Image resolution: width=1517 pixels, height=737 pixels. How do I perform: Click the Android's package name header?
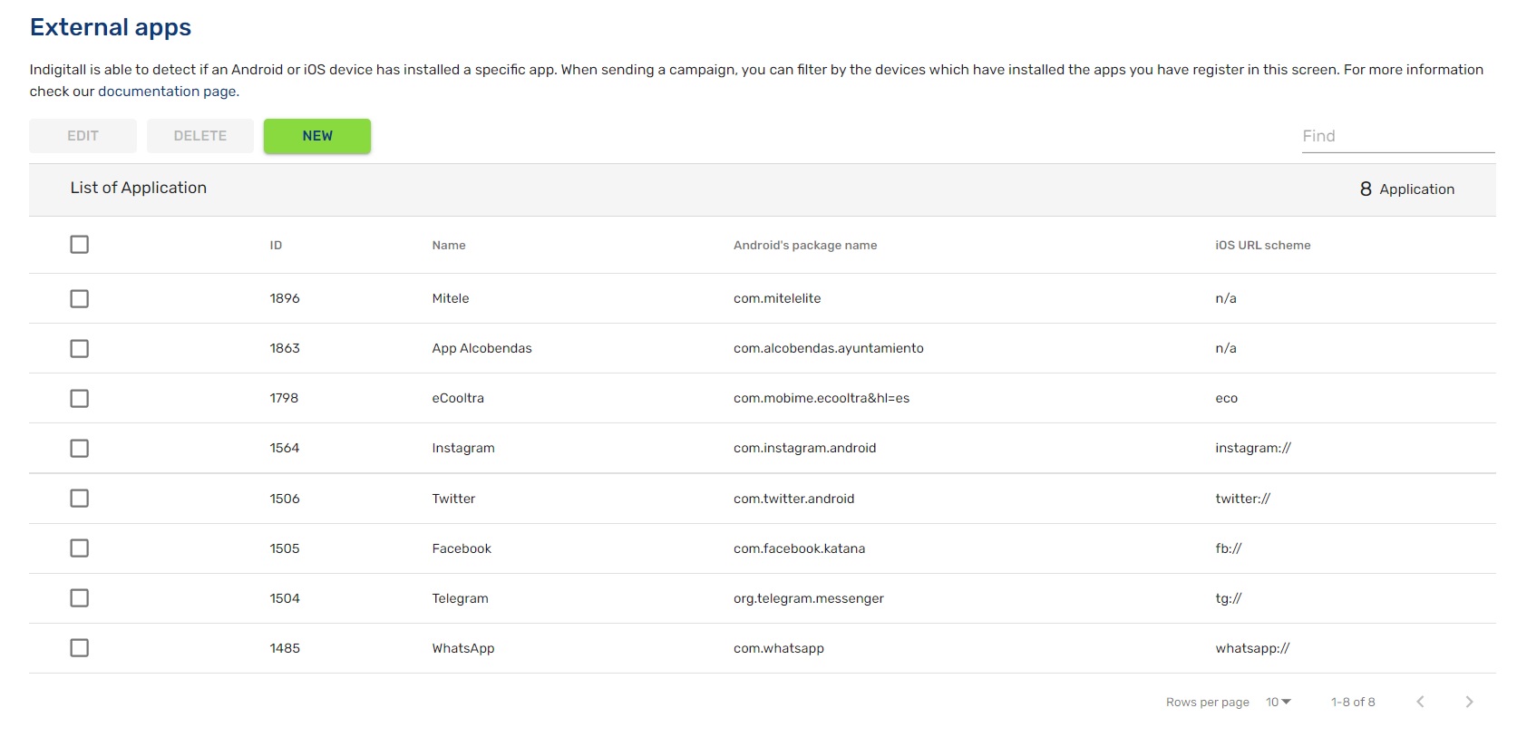click(805, 246)
